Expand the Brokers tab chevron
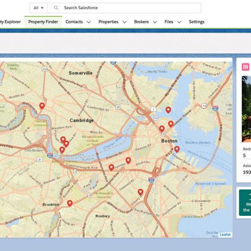The image size is (251, 251). [155, 22]
